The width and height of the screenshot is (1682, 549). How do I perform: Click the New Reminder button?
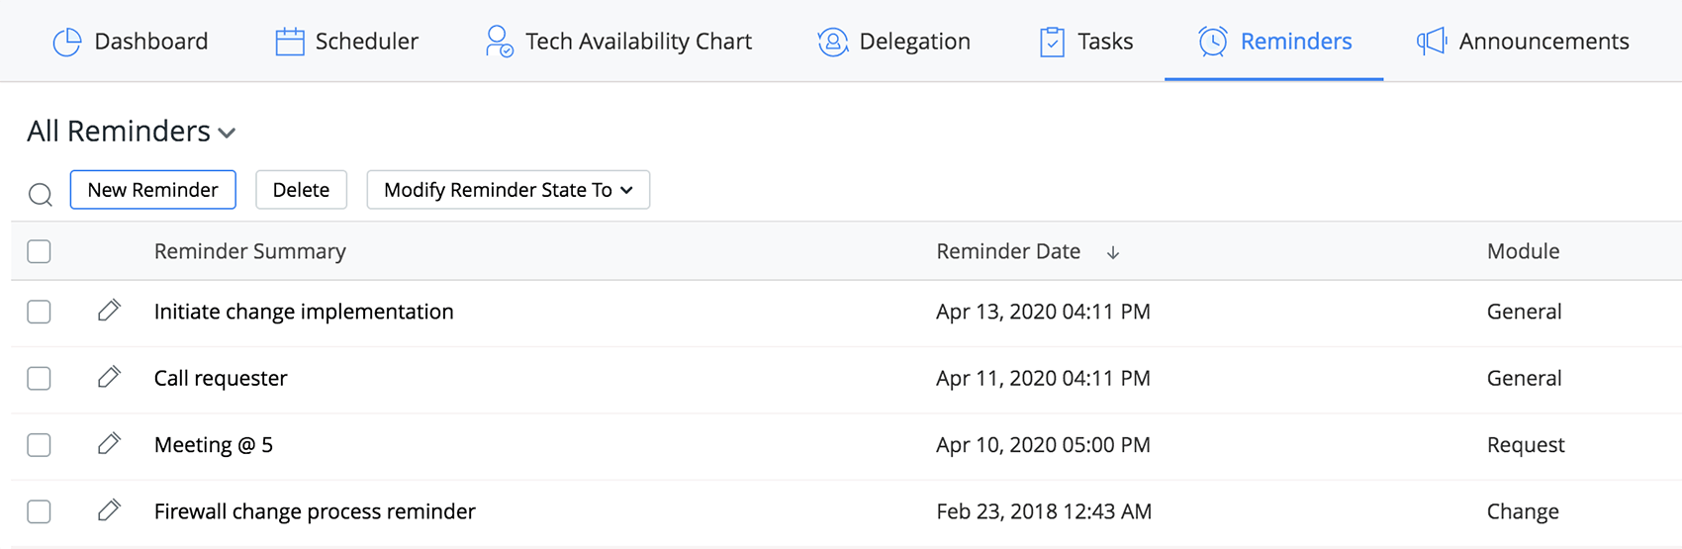[x=152, y=190]
